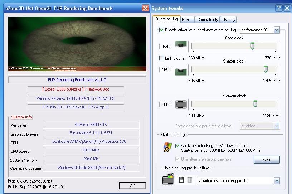Select the Overlay tab
This screenshot has width=292, height=194.
click(x=228, y=20)
